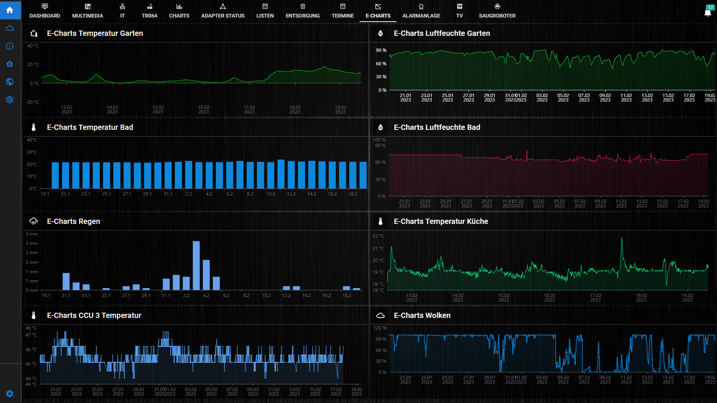Switch to the ADAPTER STATUS tab
This screenshot has height=403, width=717.
pyautogui.click(x=223, y=16)
